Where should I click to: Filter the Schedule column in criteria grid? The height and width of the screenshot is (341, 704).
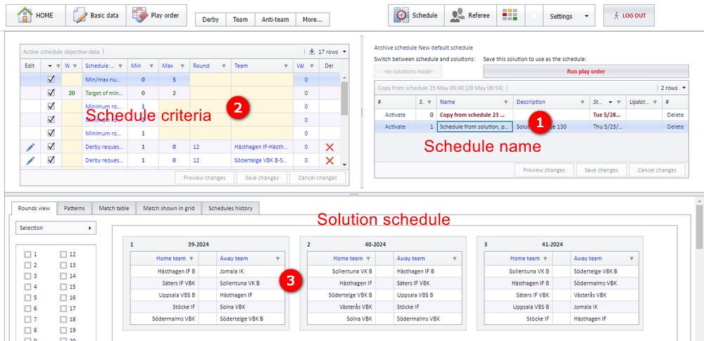pos(122,66)
